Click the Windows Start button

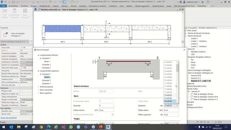coord(4,127)
